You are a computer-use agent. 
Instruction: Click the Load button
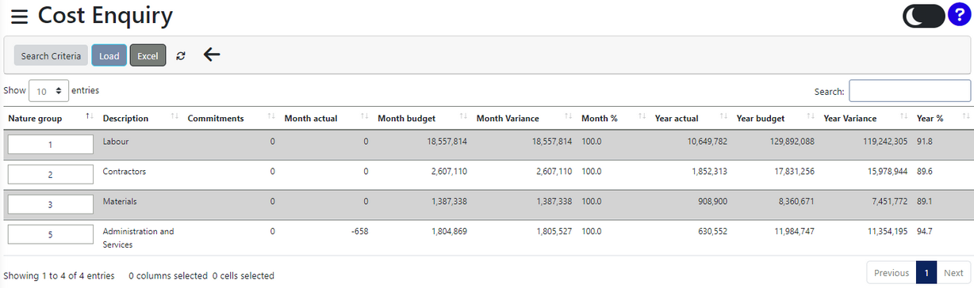(x=109, y=55)
